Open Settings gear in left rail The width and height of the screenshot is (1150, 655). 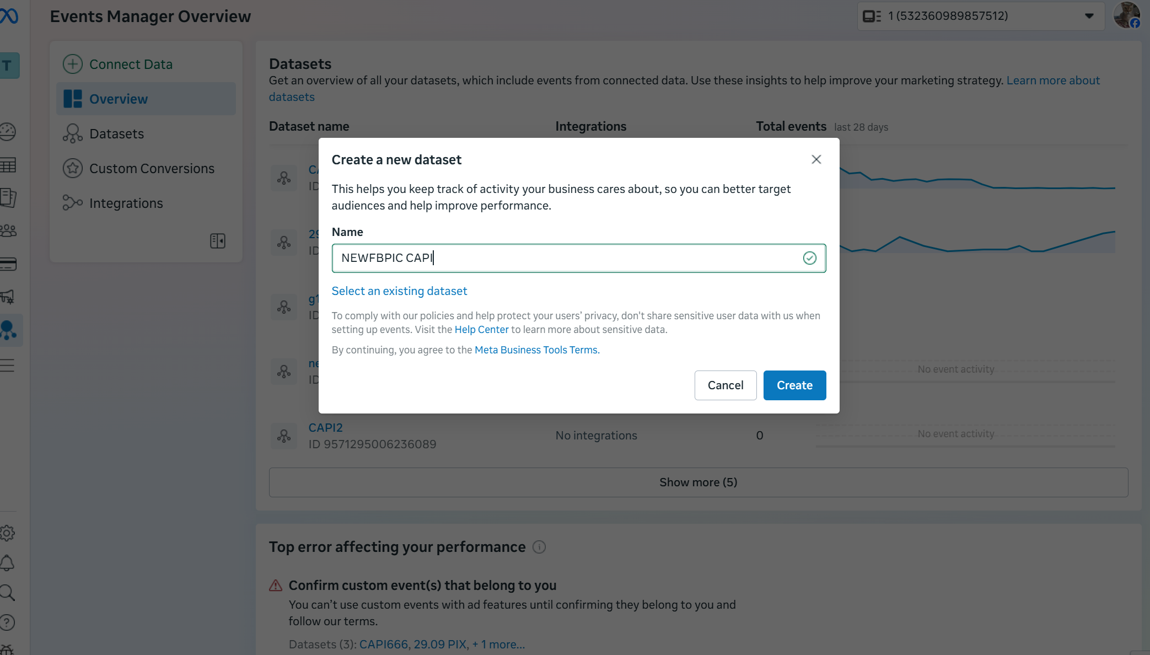click(x=8, y=533)
